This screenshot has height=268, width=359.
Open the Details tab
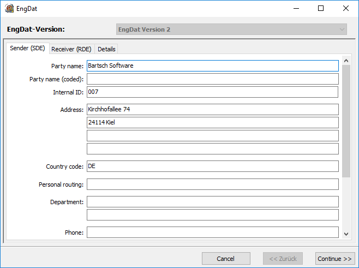tap(106, 49)
